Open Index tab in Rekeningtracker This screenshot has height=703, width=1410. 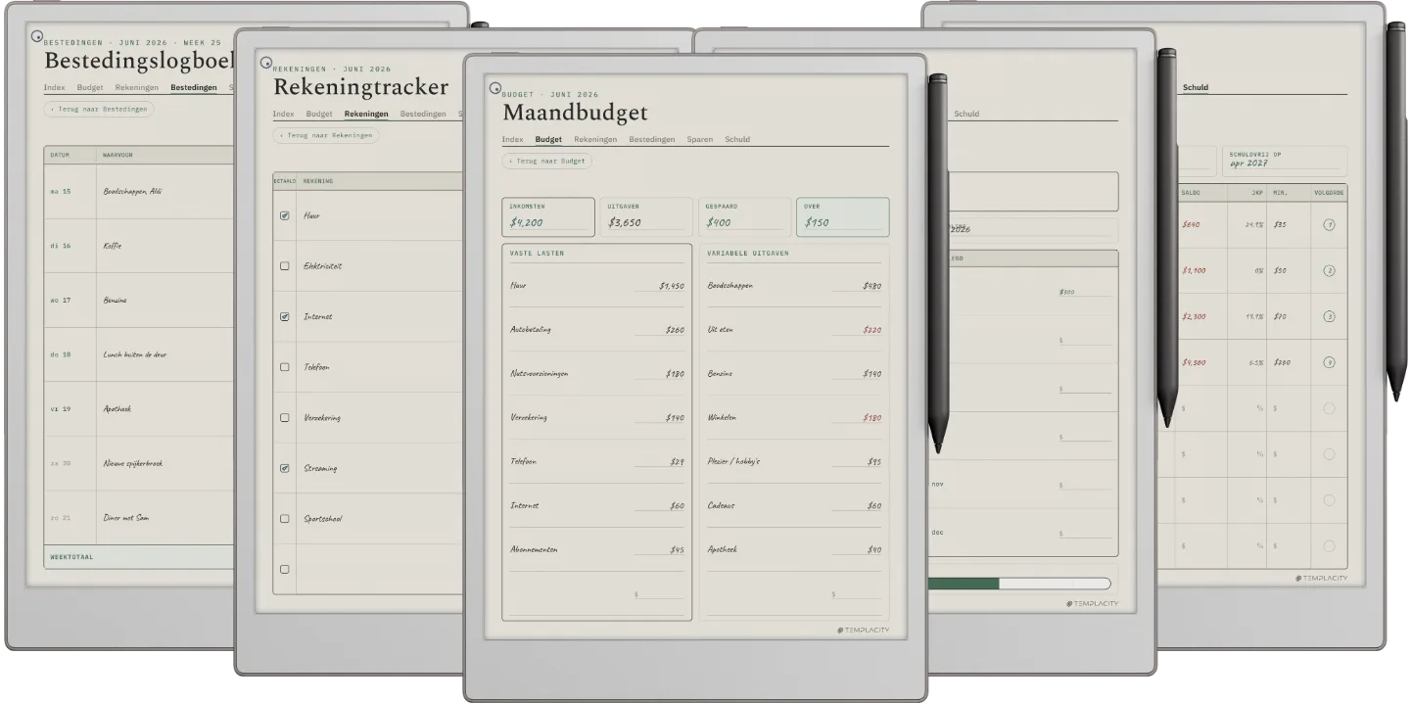(x=283, y=114)
